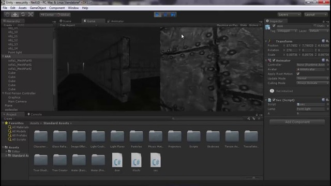Click the Pause button
This screenshot has width=331, height=186.
pos(165,14)
